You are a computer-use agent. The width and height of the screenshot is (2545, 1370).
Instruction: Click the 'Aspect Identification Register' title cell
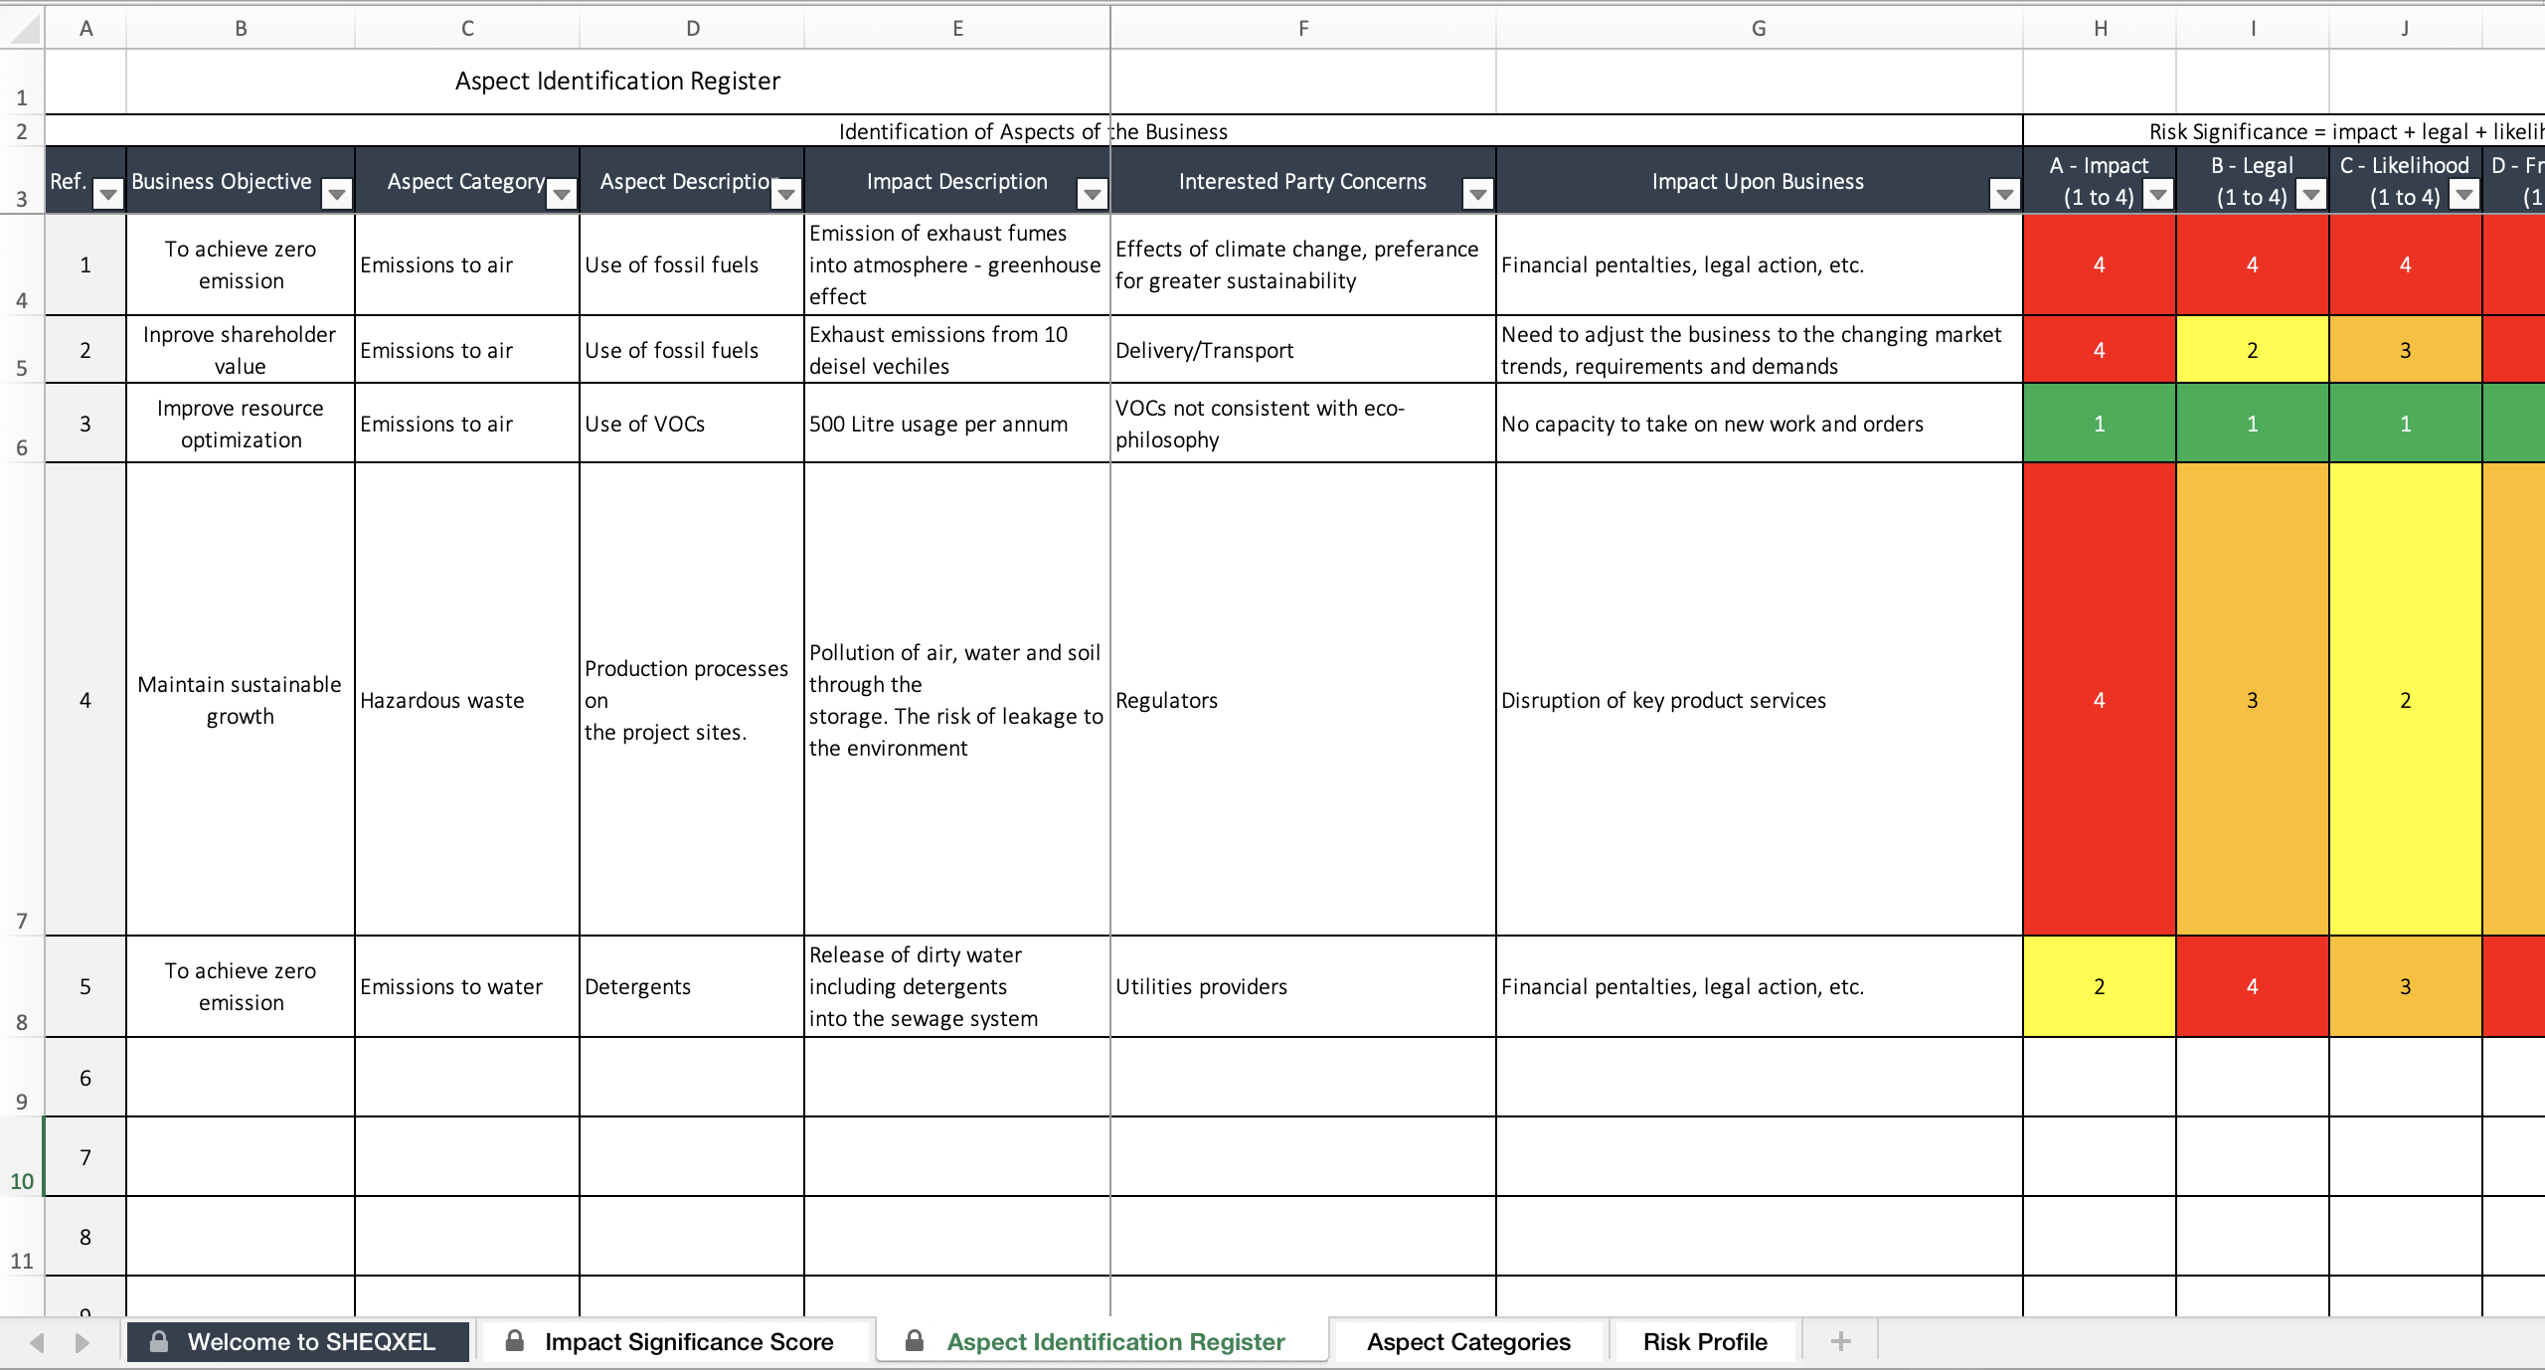click(617, 82)
